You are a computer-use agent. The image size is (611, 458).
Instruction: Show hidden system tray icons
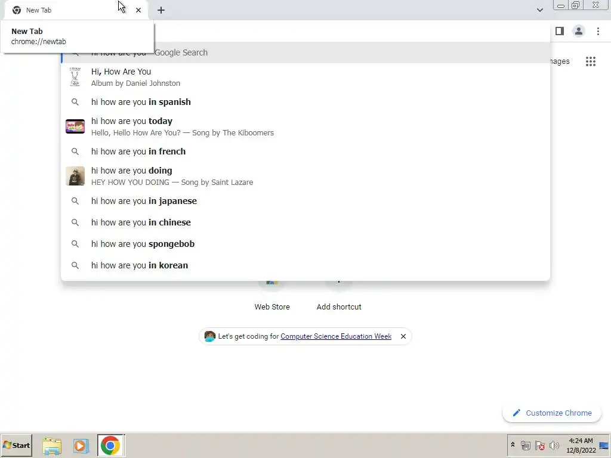(x=513, y=445)
